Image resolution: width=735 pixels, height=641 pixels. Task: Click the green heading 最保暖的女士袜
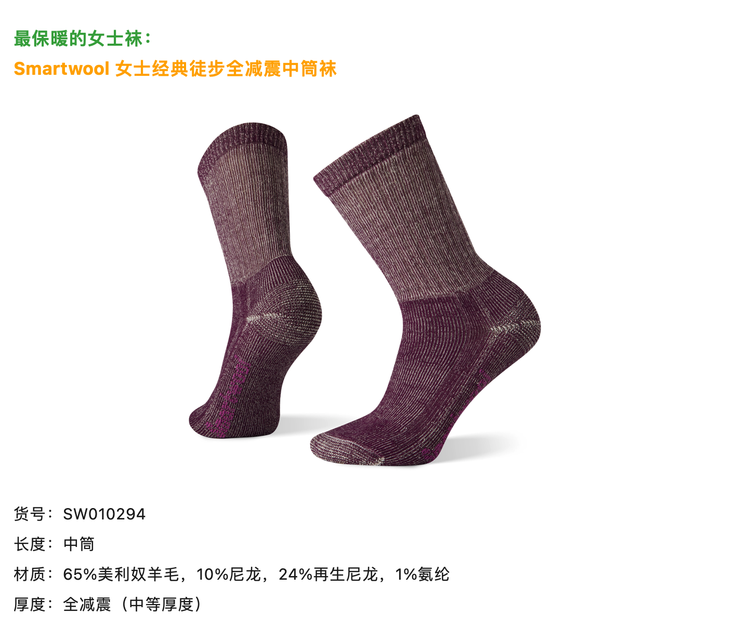click(x=78, y=38)
